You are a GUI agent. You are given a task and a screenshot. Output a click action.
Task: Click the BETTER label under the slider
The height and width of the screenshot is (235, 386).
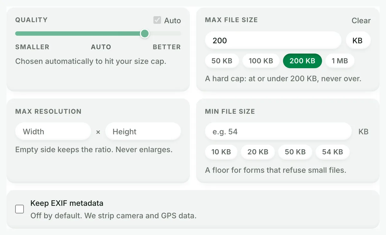point(167,47)
